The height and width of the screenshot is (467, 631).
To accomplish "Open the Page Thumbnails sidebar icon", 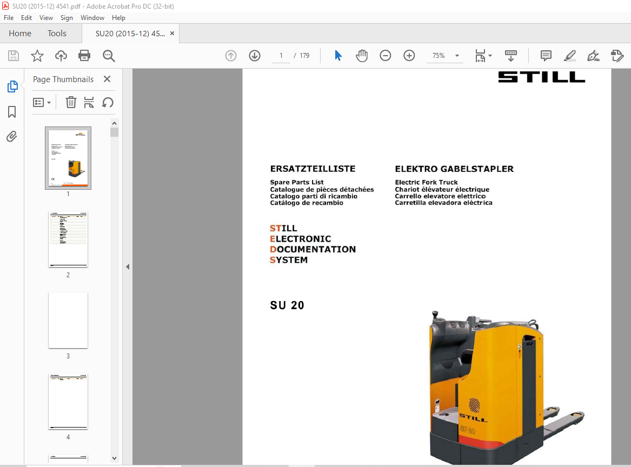I will click(12, 86).
